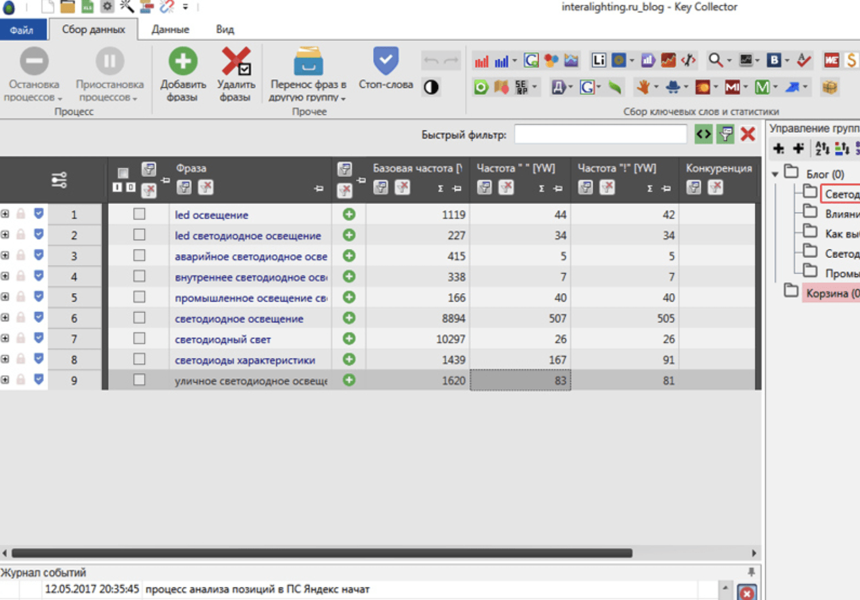This screenshot has width=860, height=600.
Task: Expand row 1 with the plus expander
Action: (x=5, y=214)
